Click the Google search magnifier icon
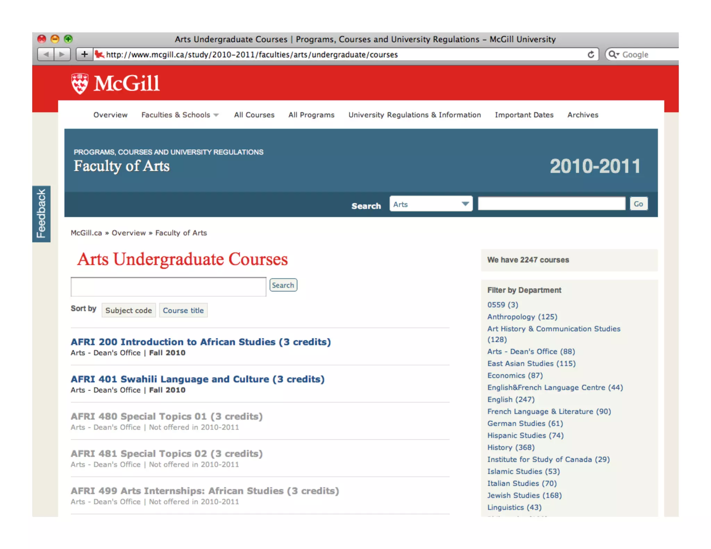 coord(613,54)
